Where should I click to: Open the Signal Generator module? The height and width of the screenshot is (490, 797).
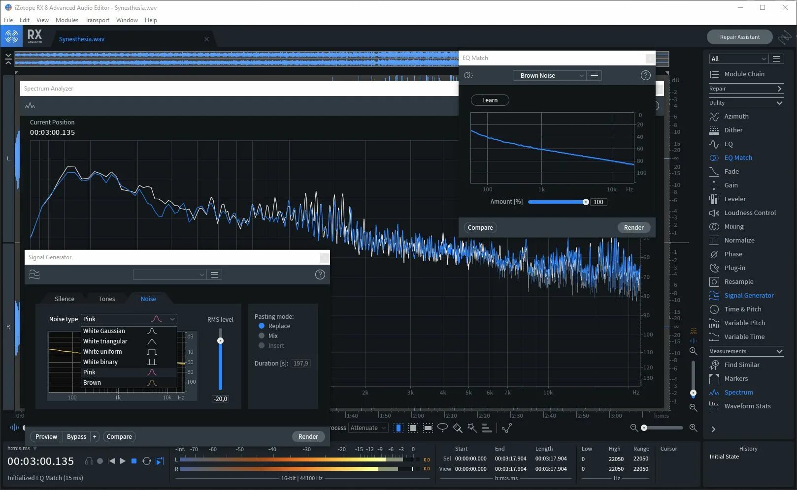pos(749,295)
